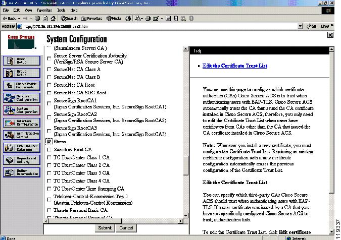Check the Swisskey Root CA checkbox
Viewport: 341px width, 240px height.
click(x=49, y=150)
